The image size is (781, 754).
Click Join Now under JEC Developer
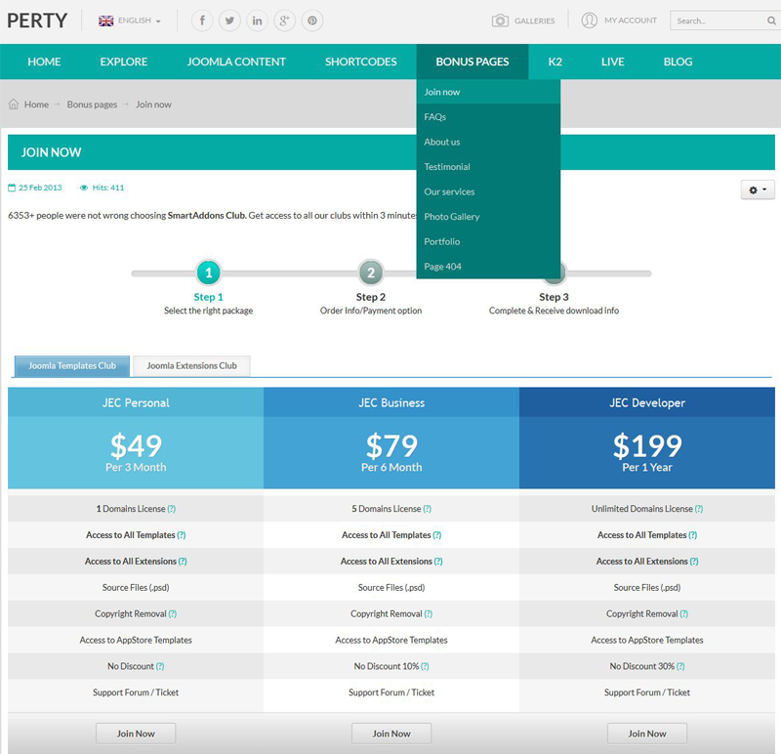point(647,733)
